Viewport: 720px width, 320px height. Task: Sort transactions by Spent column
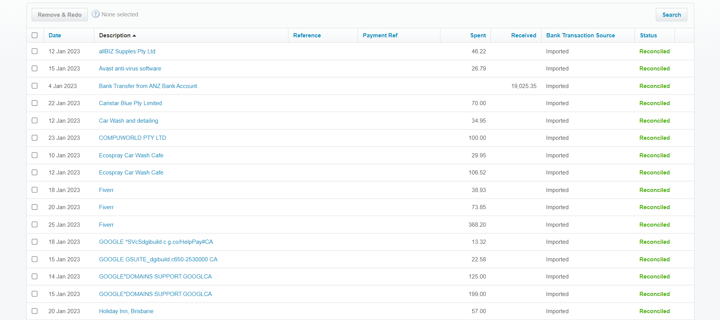click(x=478, y=35)
